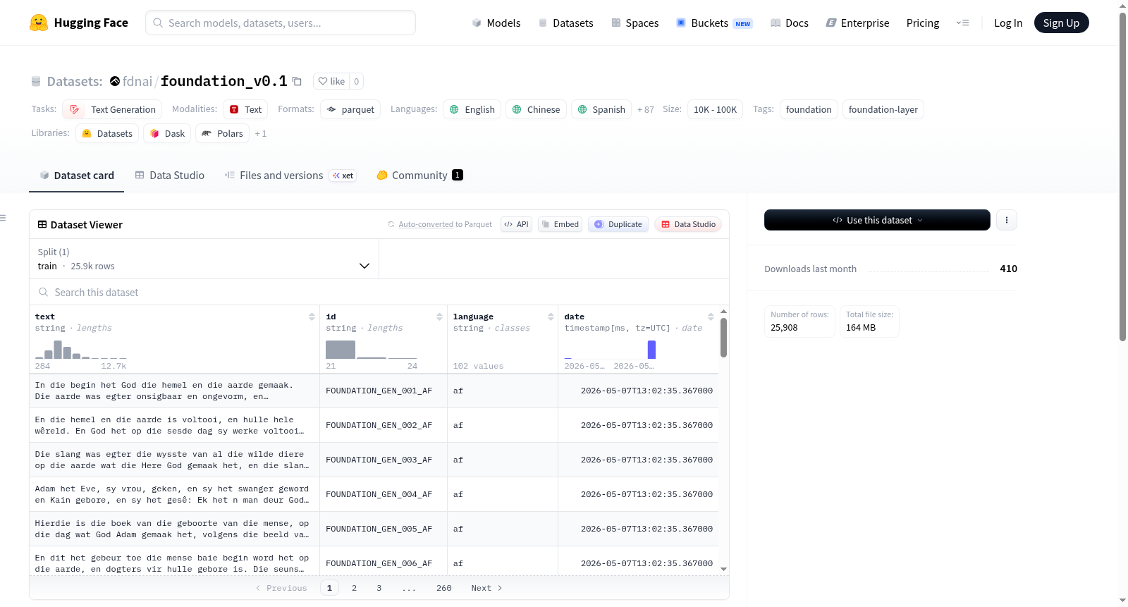Select the foundation-layer tag
This screenshot has height=607, width=1128.
pos(883,109)
